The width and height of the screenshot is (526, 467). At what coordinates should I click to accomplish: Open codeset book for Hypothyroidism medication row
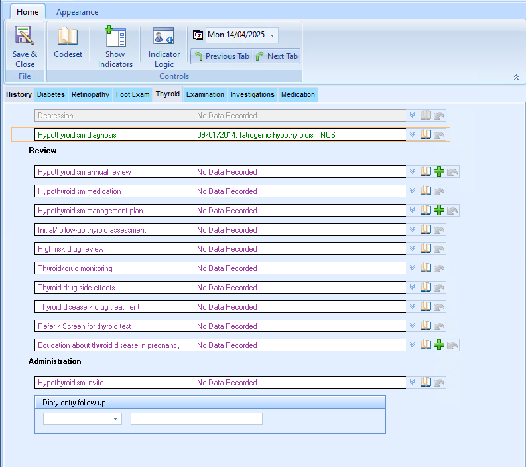tap(426, 191)
